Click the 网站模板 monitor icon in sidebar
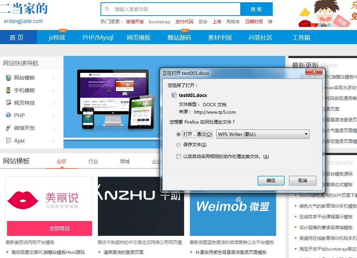The height and width of the screenshot is (258, 357). pos(8,78)
